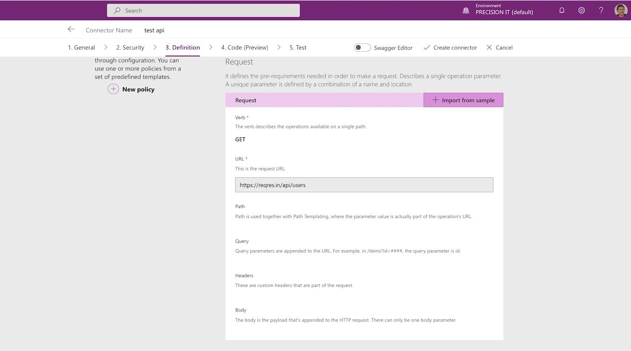Screen dimensions: 631x351
Task: Open the help question mark
Action: pos(601,10)
